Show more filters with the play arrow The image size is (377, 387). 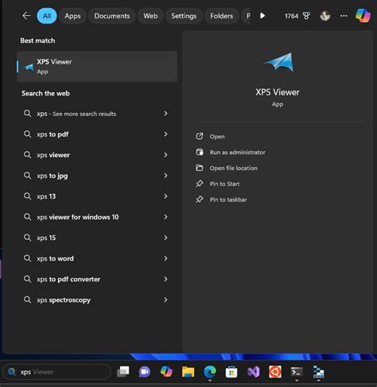[262, 16]
